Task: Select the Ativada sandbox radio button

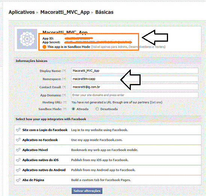Action: pos(73,109)
